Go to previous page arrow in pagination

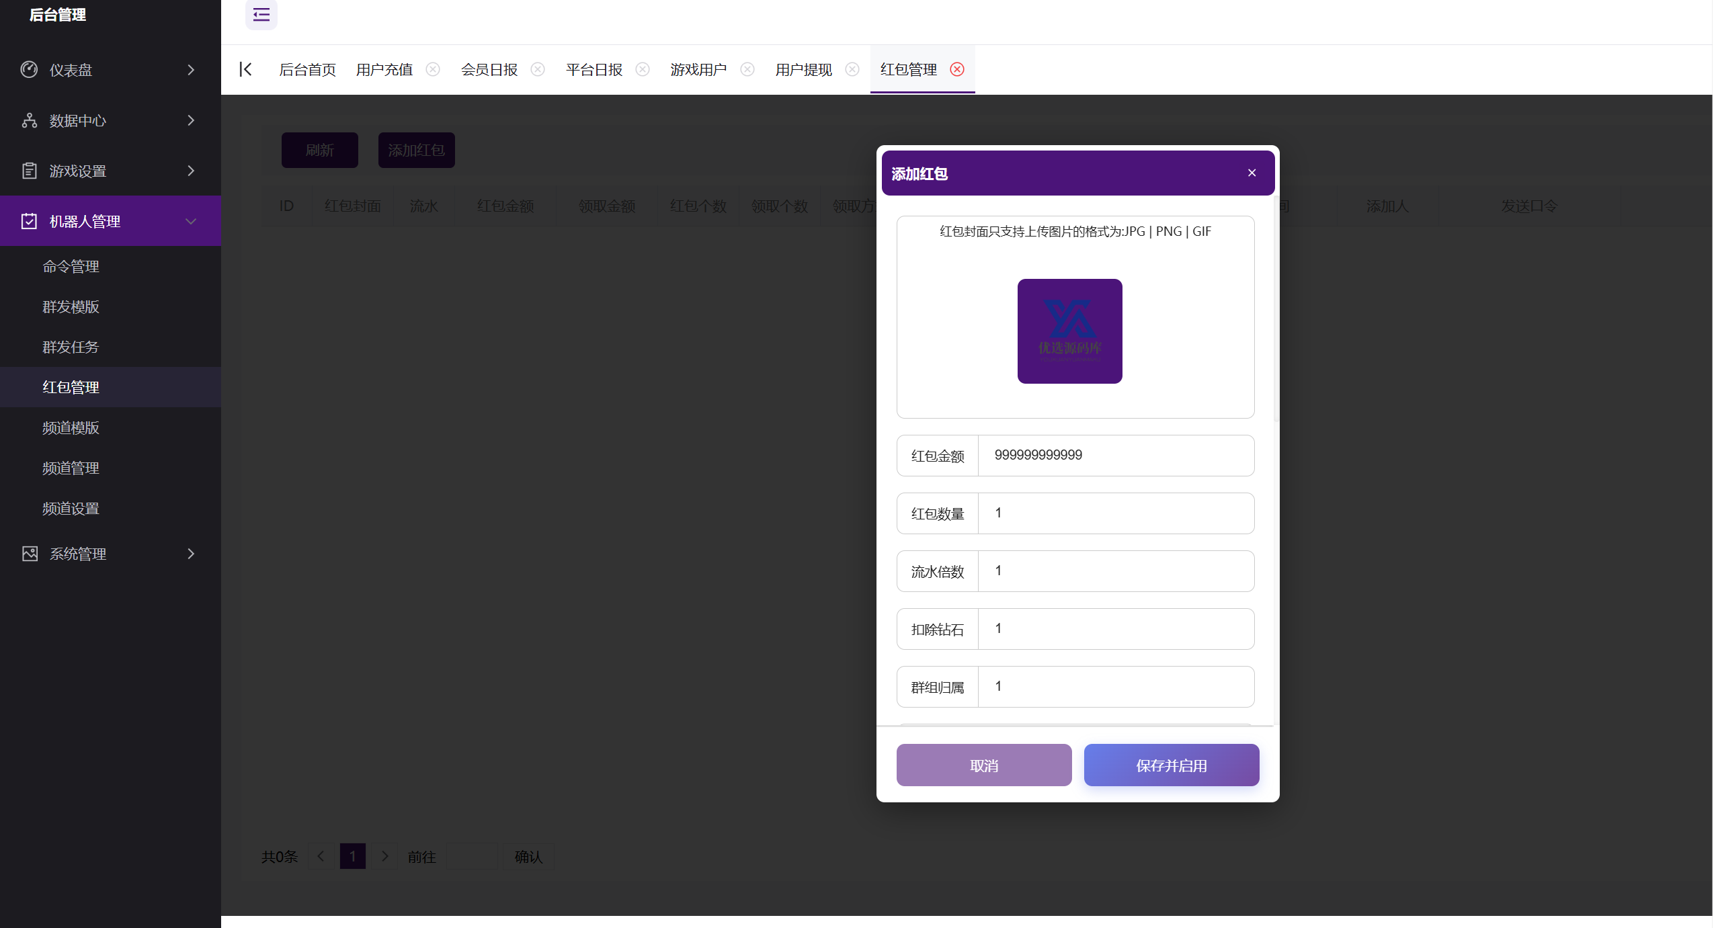click(321, 856)
